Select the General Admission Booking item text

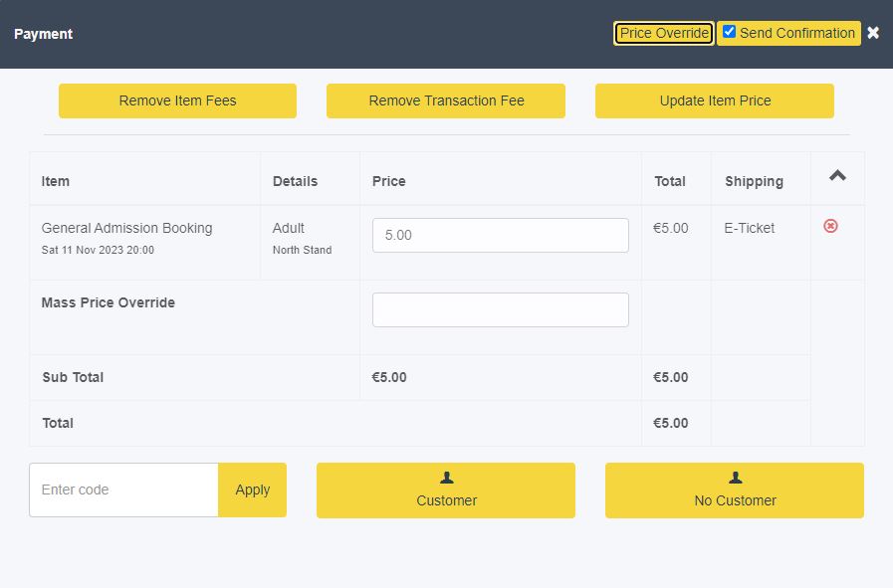[x=127, y=228]
